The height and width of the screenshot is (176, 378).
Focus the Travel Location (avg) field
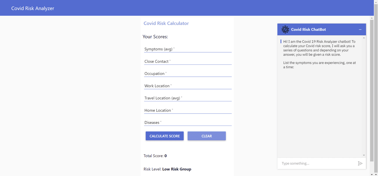(188, 98)
